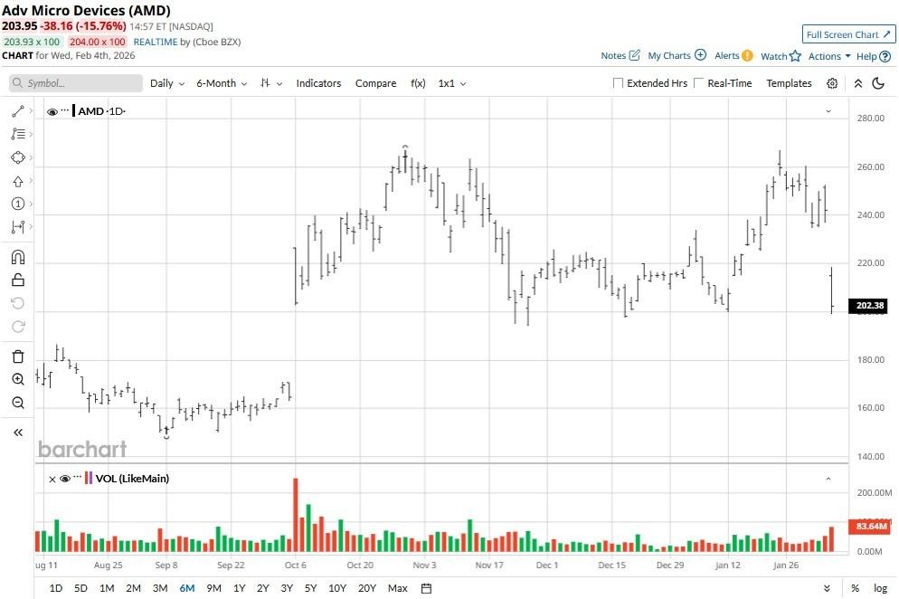The height and width of the screenshot is (599, 899).
Task: Expand the bottom double-chevron panel
Action: (x=826, y=588)
